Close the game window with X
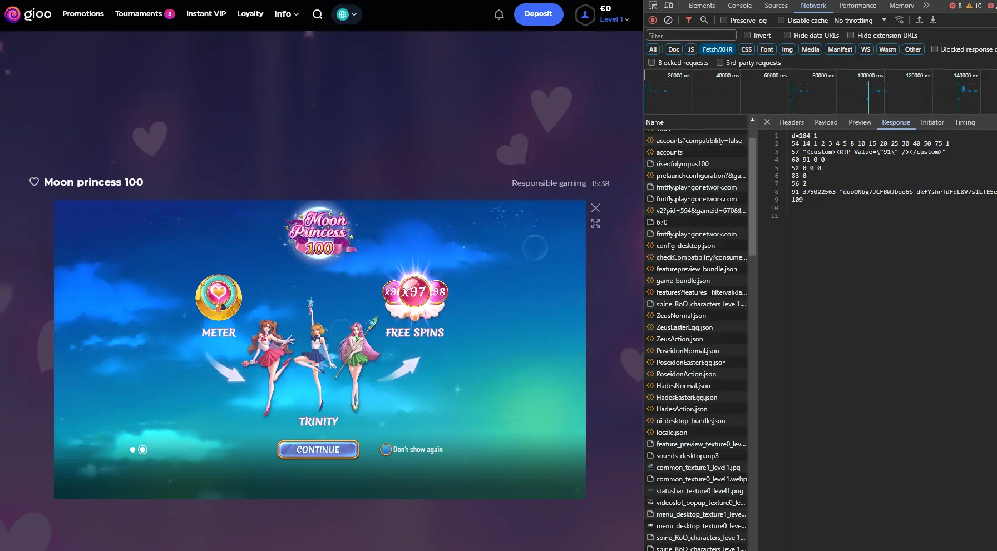 595,208
